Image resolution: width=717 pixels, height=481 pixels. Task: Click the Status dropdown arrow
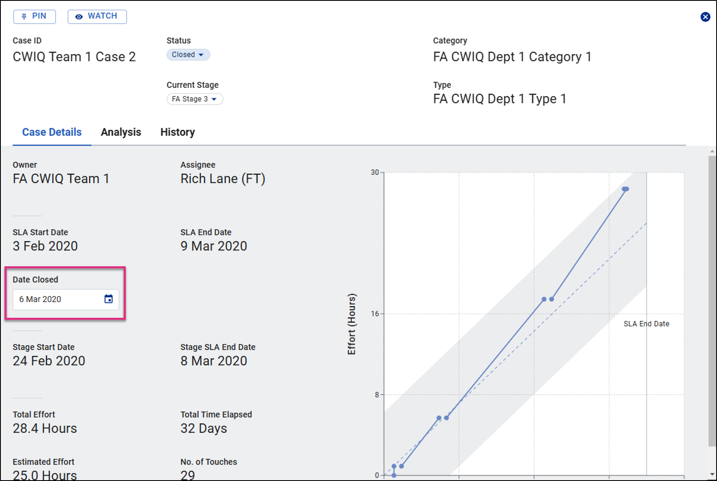coord(201,55)
